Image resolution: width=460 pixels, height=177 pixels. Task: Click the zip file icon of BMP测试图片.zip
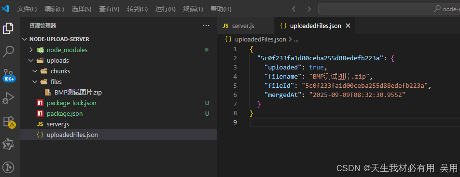point(47,93)
